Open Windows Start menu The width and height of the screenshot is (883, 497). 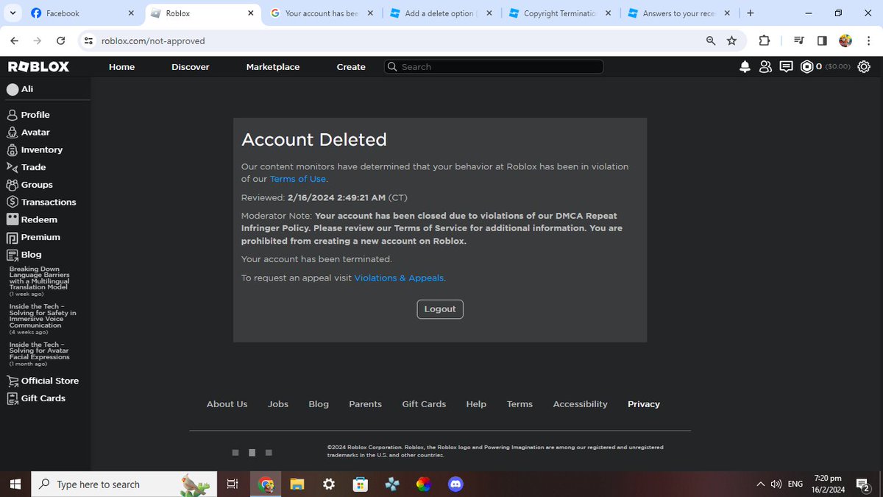click(15, 484)
